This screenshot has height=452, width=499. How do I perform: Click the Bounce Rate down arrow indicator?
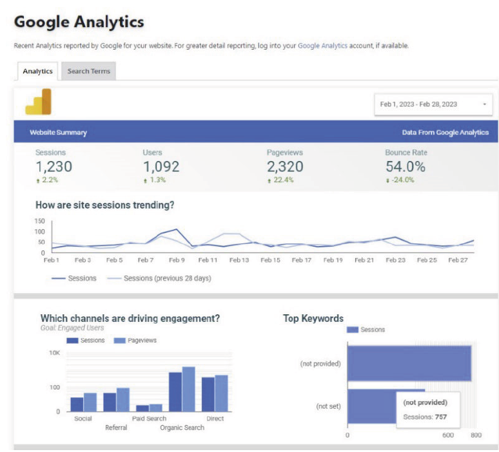click(x=387, y=180)
